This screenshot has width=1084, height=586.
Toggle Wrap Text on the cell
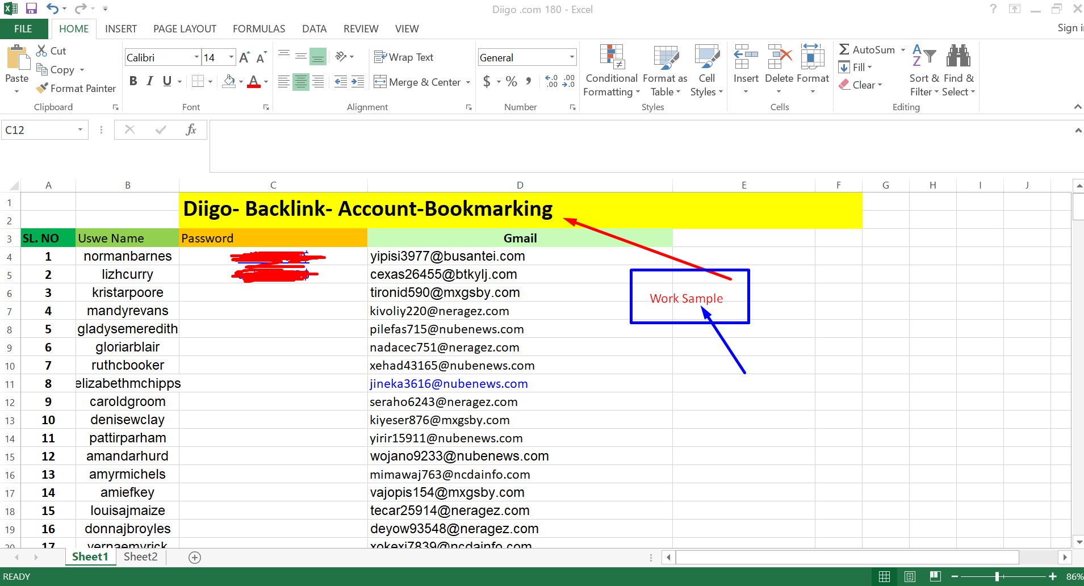(x=404, y=57)
